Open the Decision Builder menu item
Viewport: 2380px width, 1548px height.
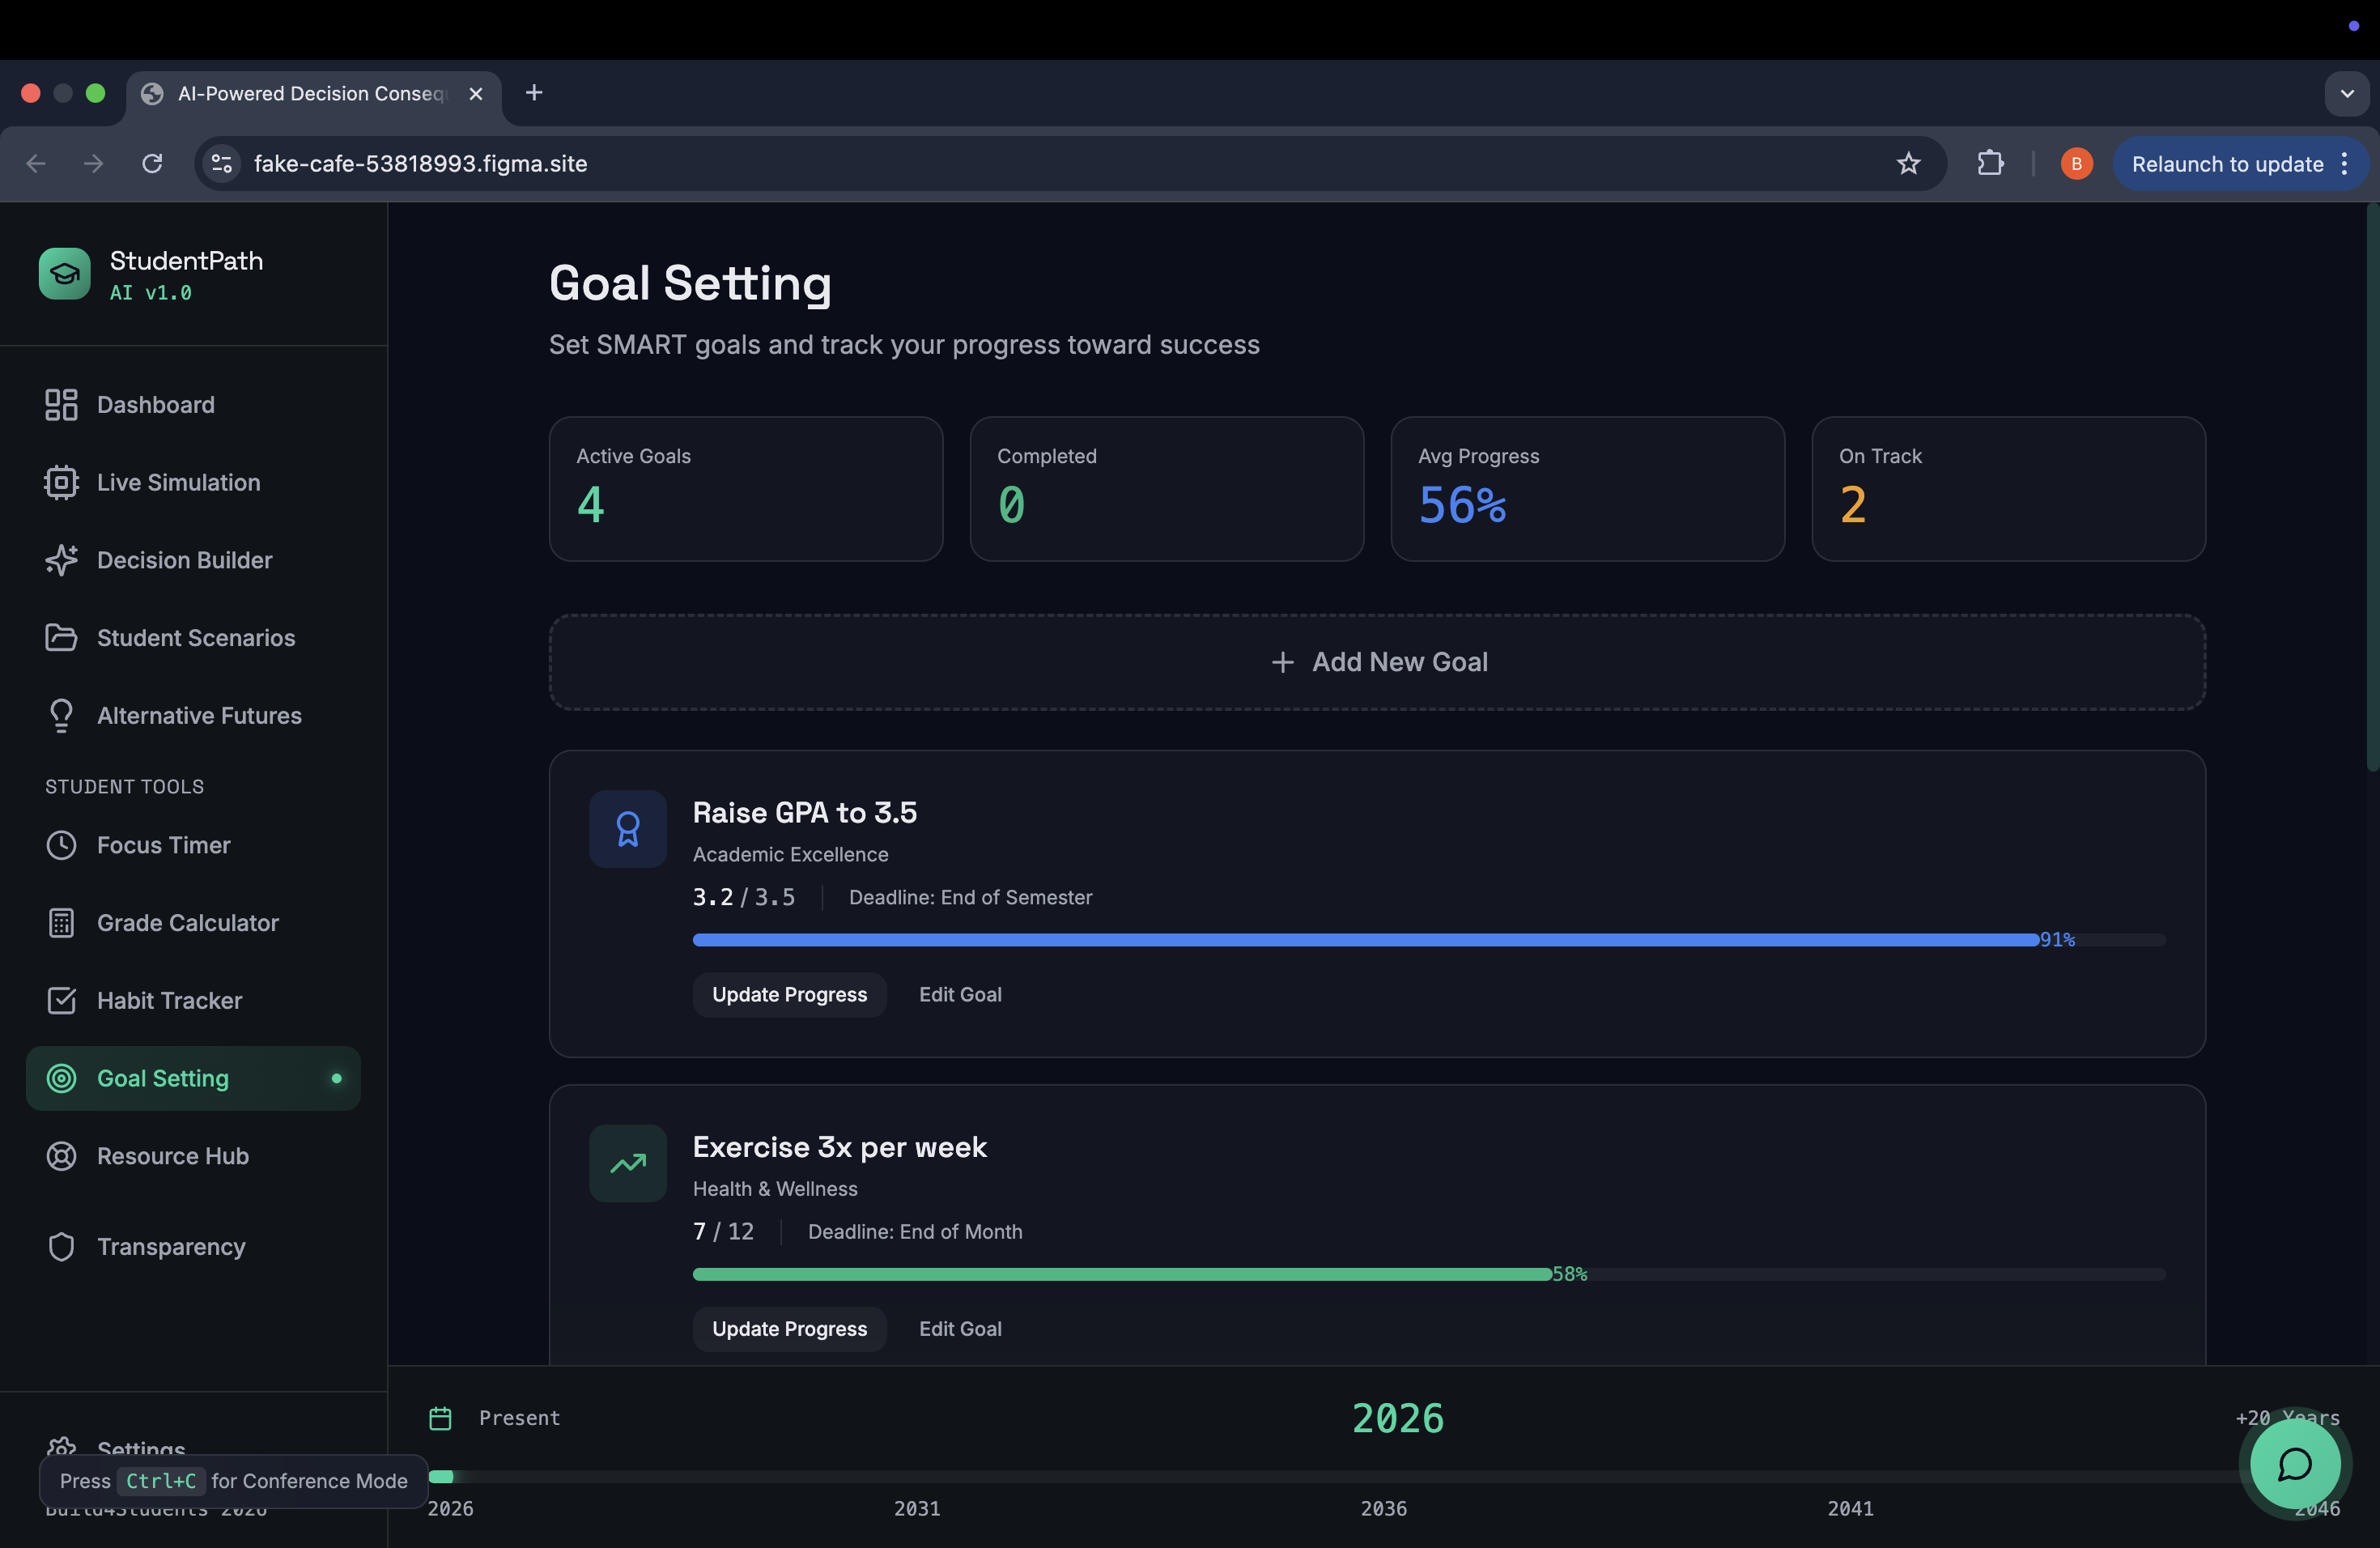coord(184,560)
